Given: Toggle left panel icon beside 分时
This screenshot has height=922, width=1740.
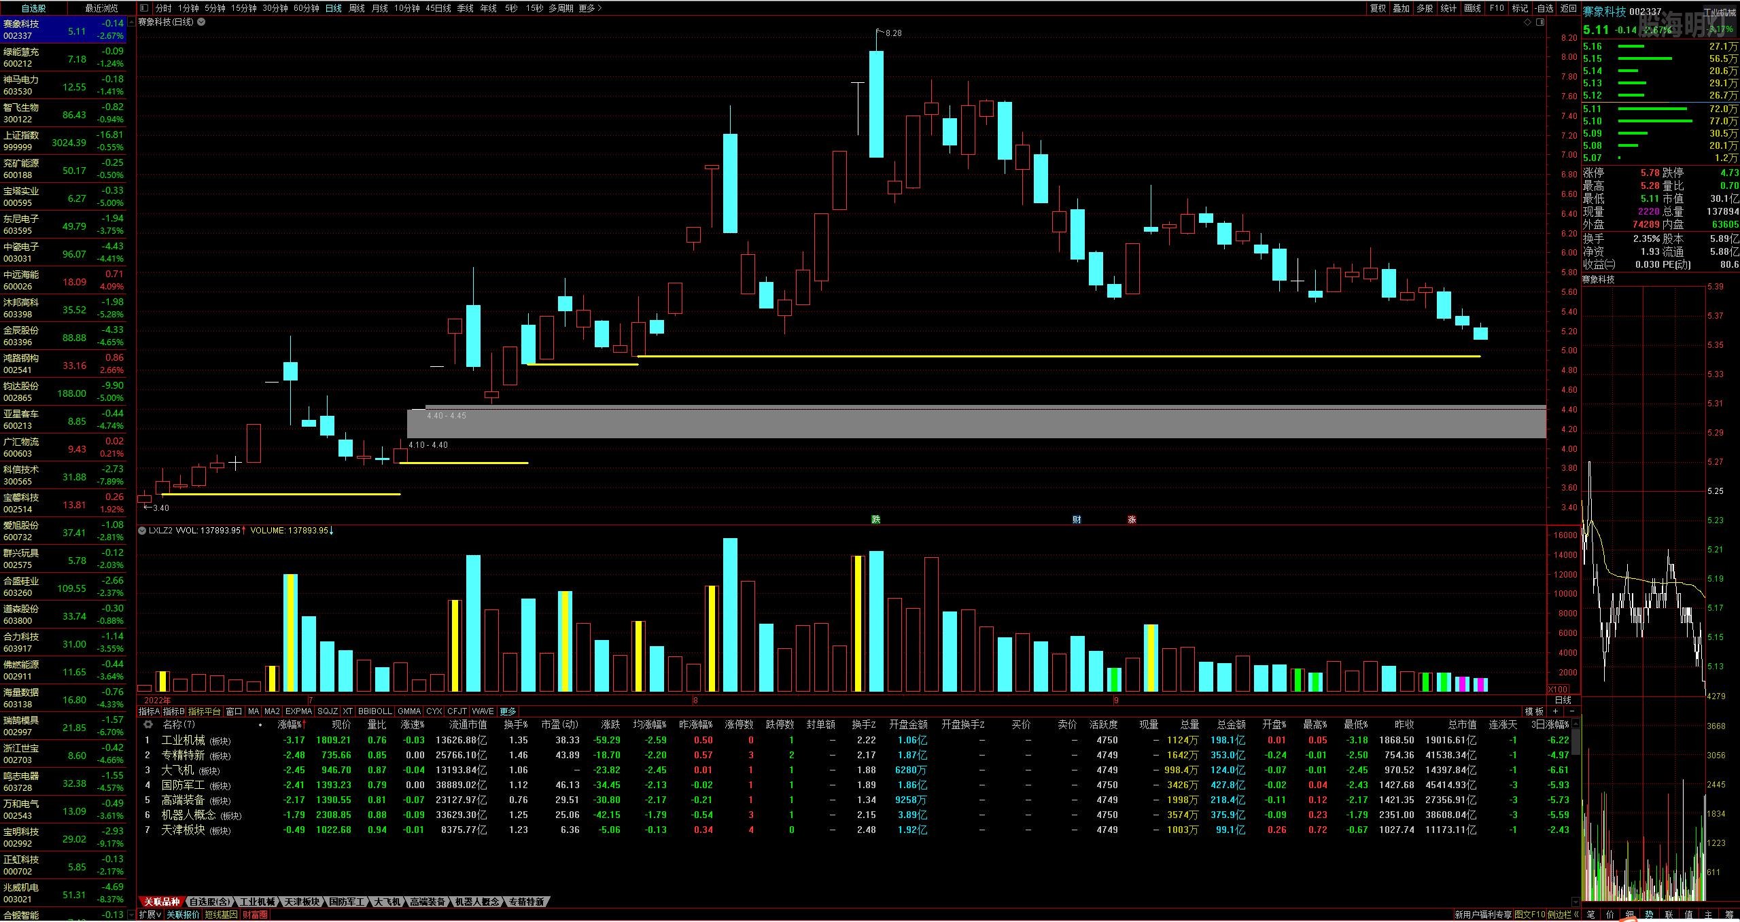Looking at the screenshot, I should tap(143, 8).
